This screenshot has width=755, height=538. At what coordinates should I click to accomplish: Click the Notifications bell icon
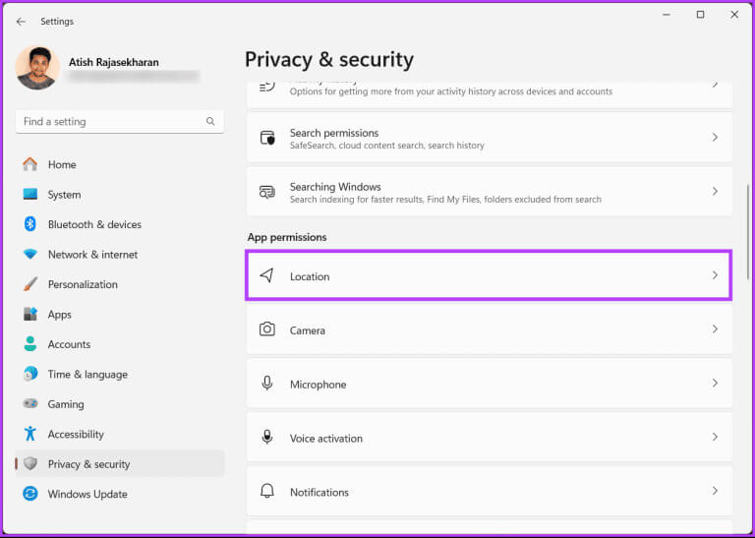tap(267, 491)
